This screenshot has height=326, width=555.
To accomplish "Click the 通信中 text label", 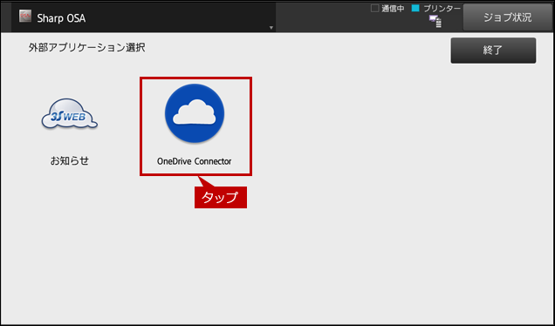I will pyautogui.click(x=393, y=9).
